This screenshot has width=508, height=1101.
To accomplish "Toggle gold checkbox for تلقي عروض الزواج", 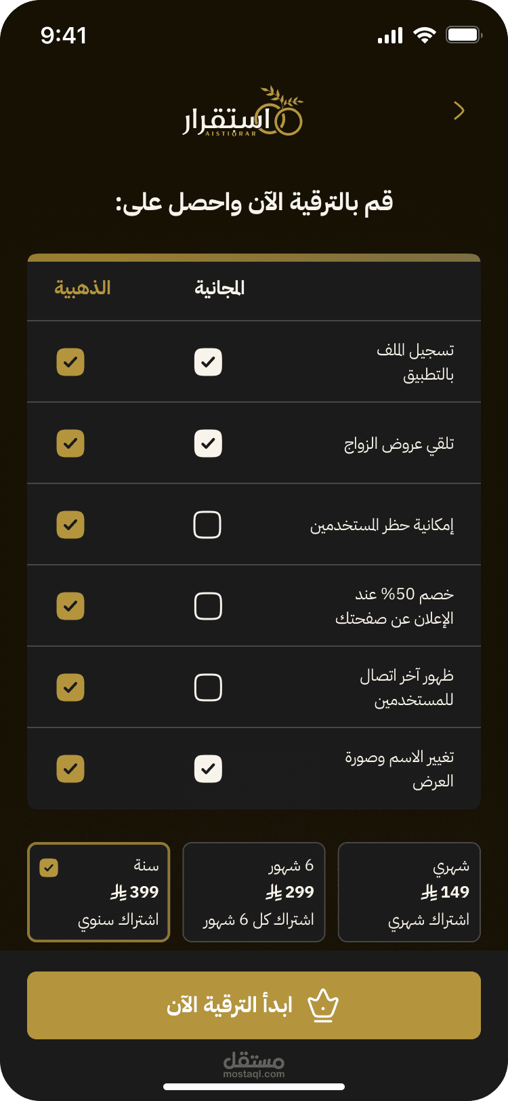I will tap(70, 443).
